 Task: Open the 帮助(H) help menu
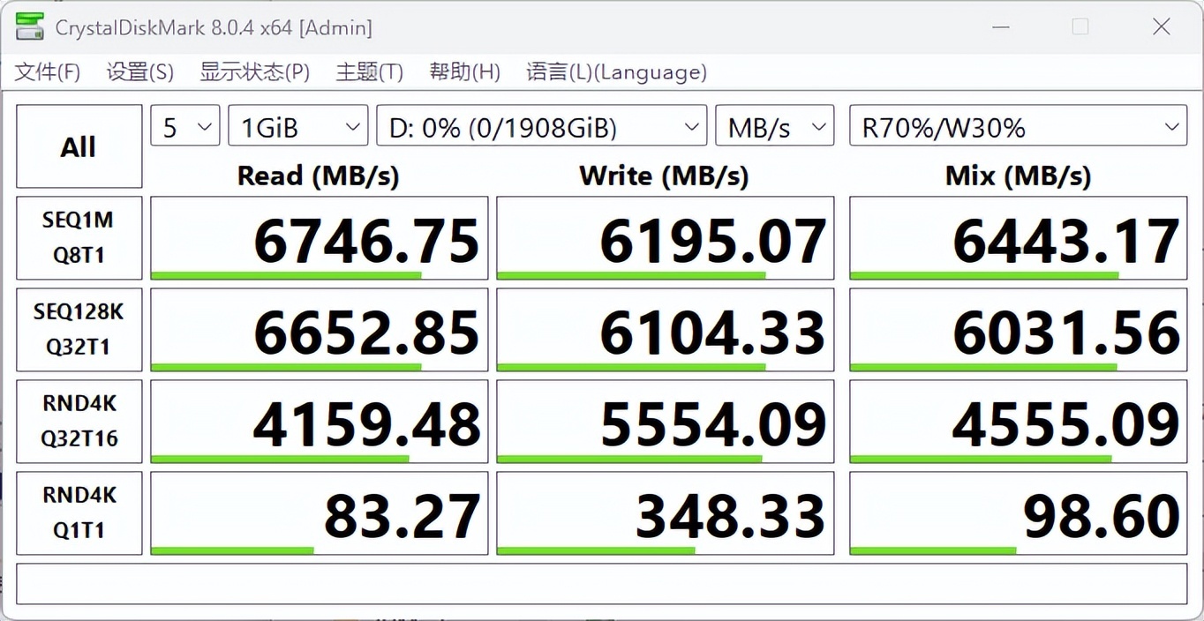(464, 72)
